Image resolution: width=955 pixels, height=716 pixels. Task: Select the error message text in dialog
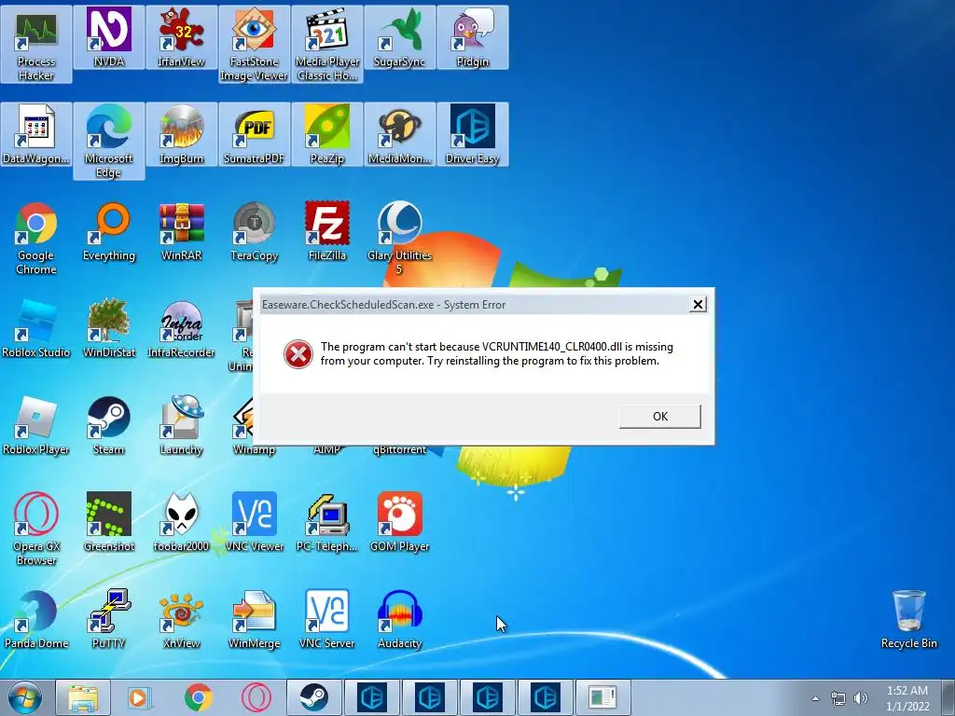pos(497,353)
